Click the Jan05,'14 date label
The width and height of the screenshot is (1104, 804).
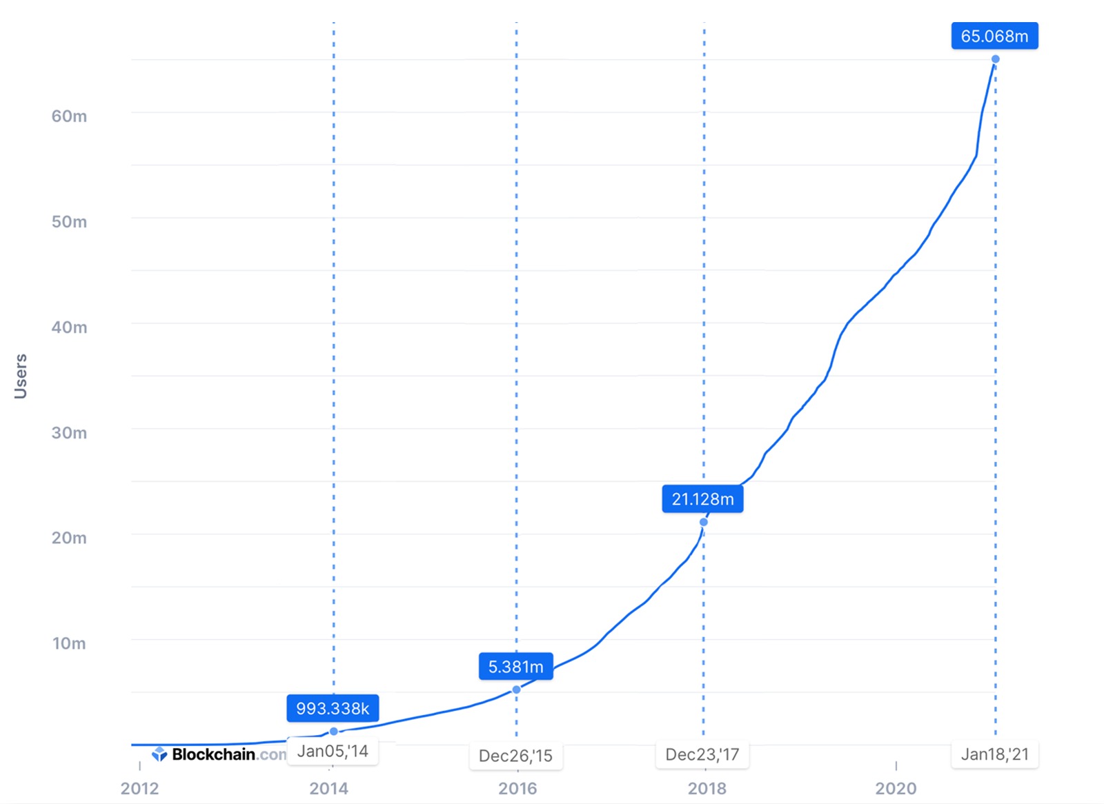click(333, 751)
